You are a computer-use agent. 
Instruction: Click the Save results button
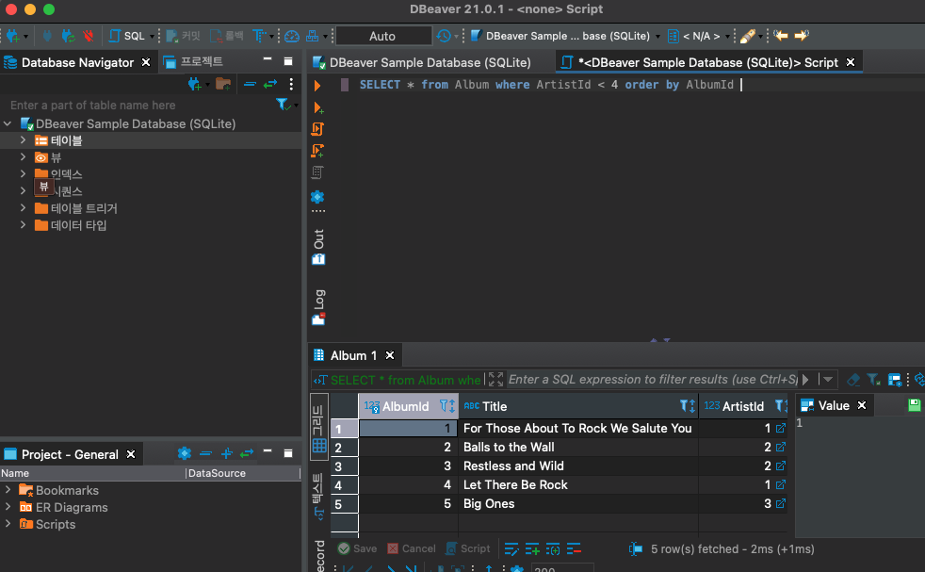(x=358, y=548)
